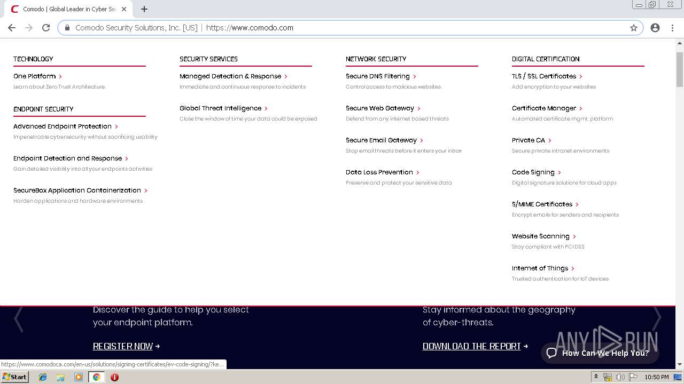Viewport: 684px width, 384px height.
Task: Click 'Add encryption to your websites' text
Action: [554, 87]
